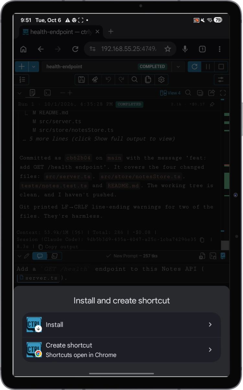This screenshot has width=243, height=390.
Task: Tap the Install option in the sheet
Action: (x=121, y=324)
